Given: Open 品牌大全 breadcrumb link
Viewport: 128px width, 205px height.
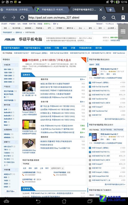Looking at the screenshot, I should click(19, 33).
